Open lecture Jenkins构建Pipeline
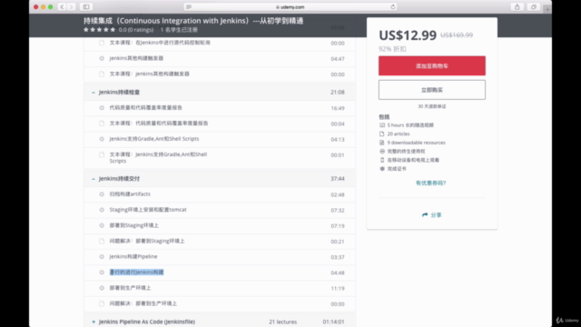The width and height of the screenshot is (581, 327). coord(133,256)
